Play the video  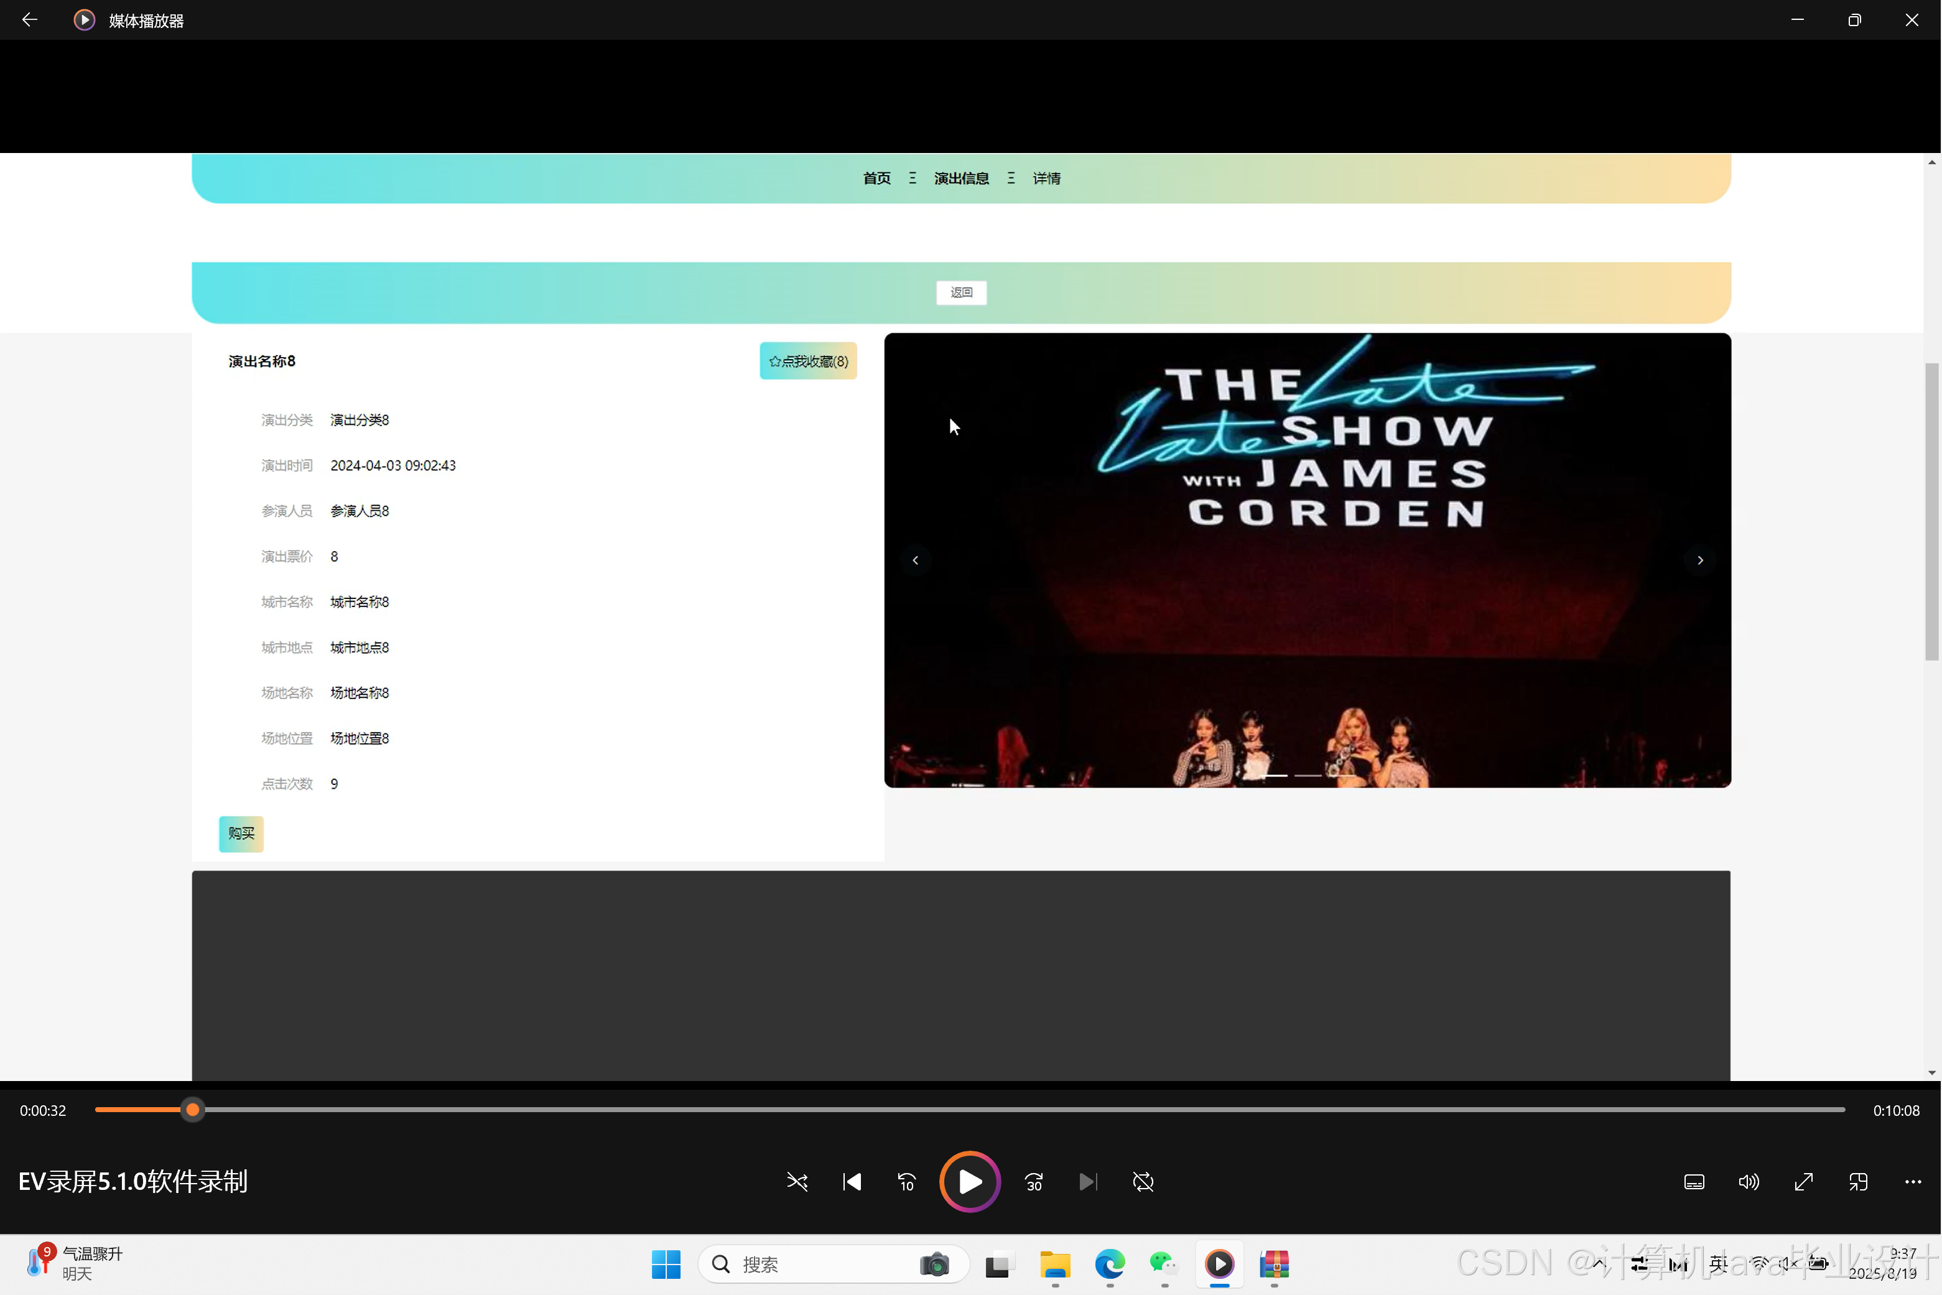(970, 1182)
